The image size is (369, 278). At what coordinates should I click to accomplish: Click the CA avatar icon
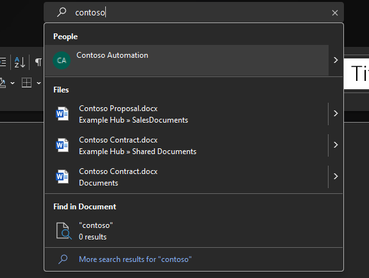[62, 60]
